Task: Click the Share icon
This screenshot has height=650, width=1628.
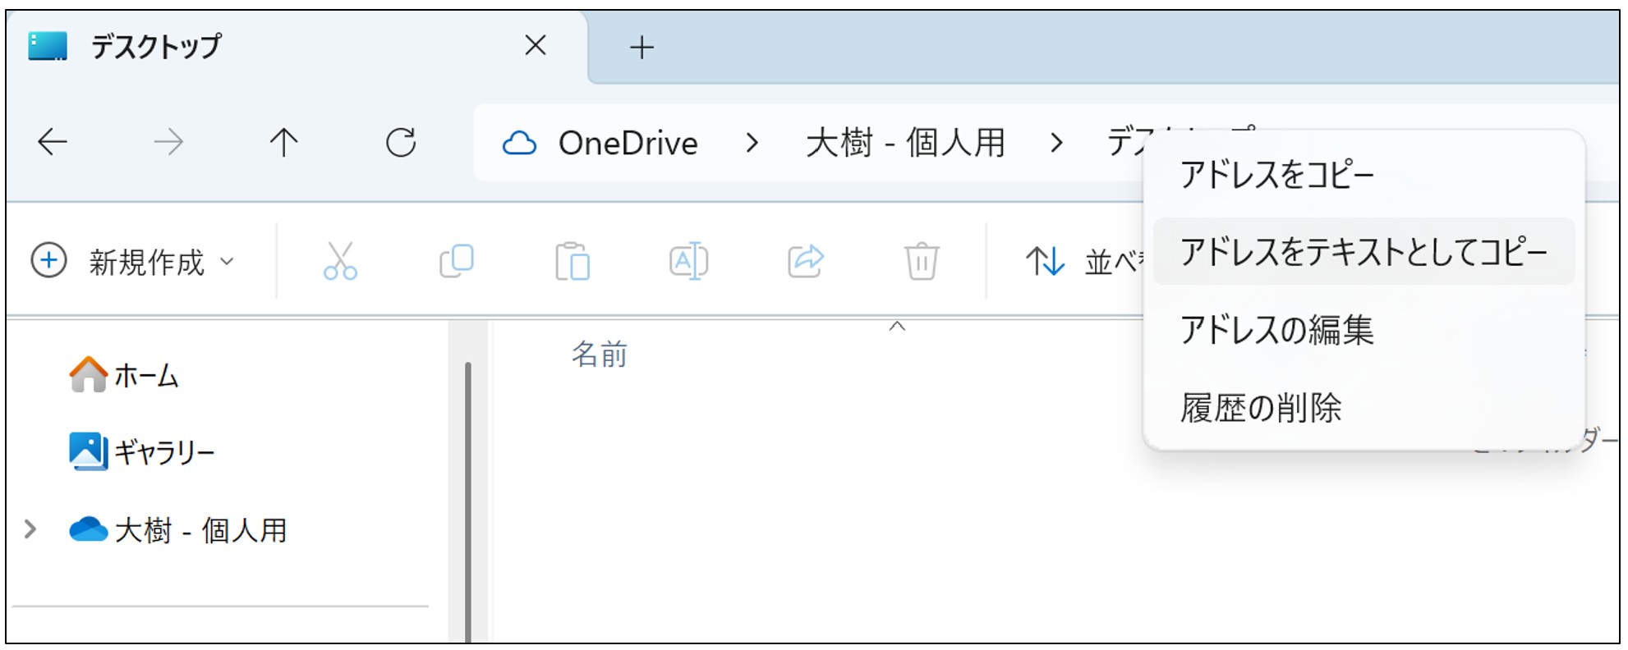Action: pos(805,262)
